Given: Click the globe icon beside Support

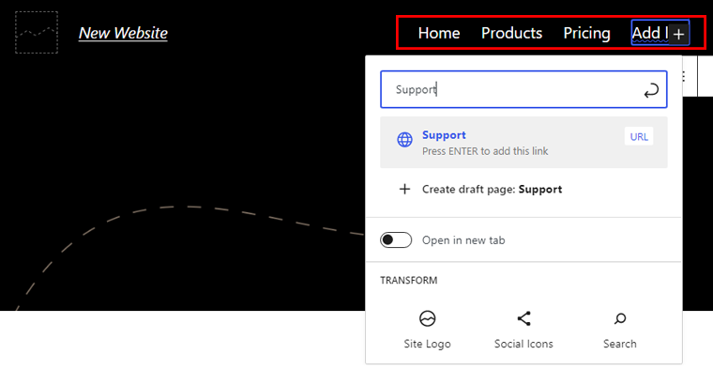Looking at the screenshot, I should click(x=404, y=140).
